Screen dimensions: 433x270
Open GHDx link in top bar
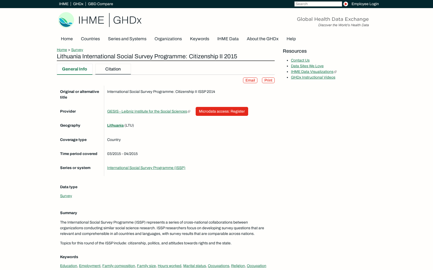78,4
